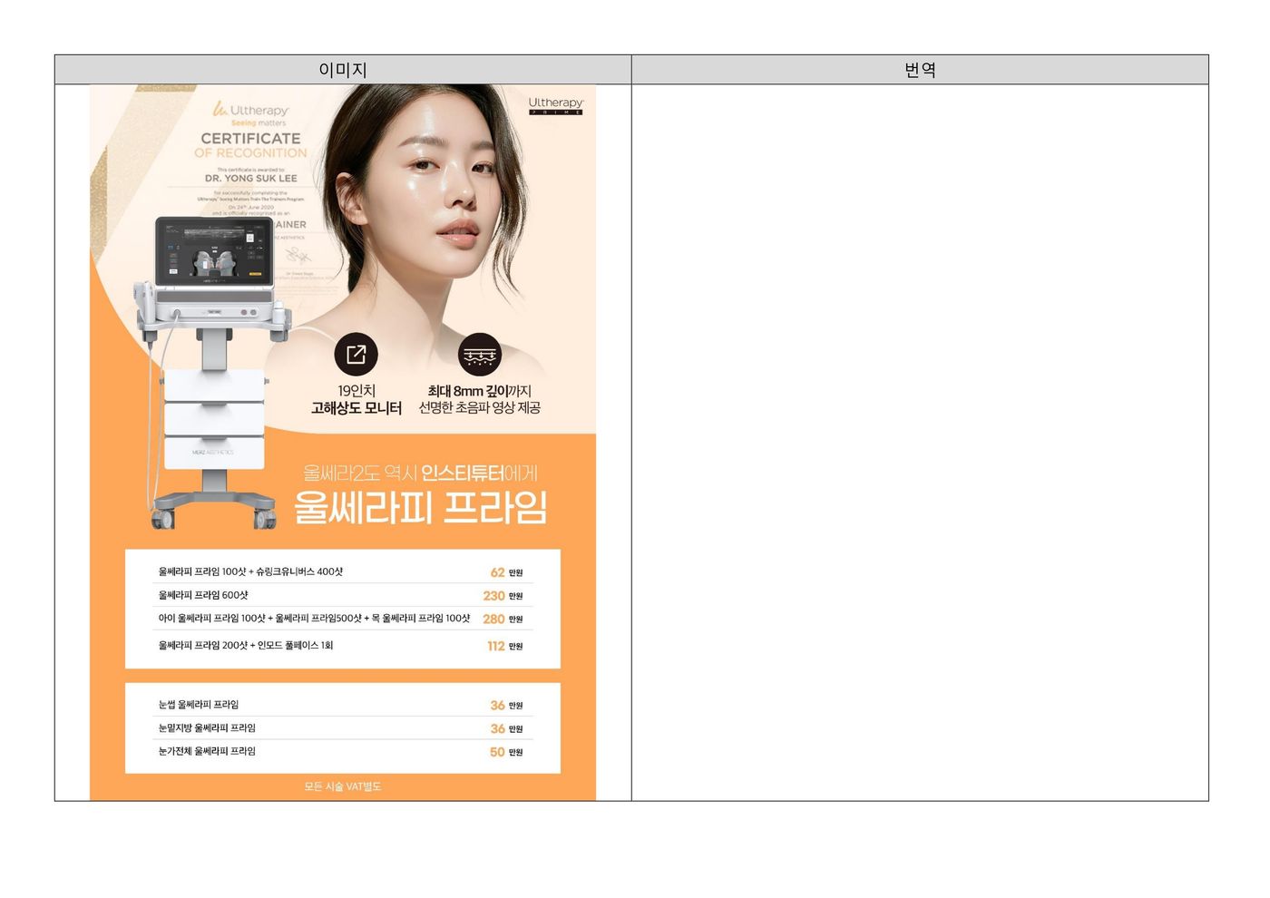
Task: Click the MERZ AESTHETICS label on device drawer
Action: pyautogui.click(x=212, y=452)
